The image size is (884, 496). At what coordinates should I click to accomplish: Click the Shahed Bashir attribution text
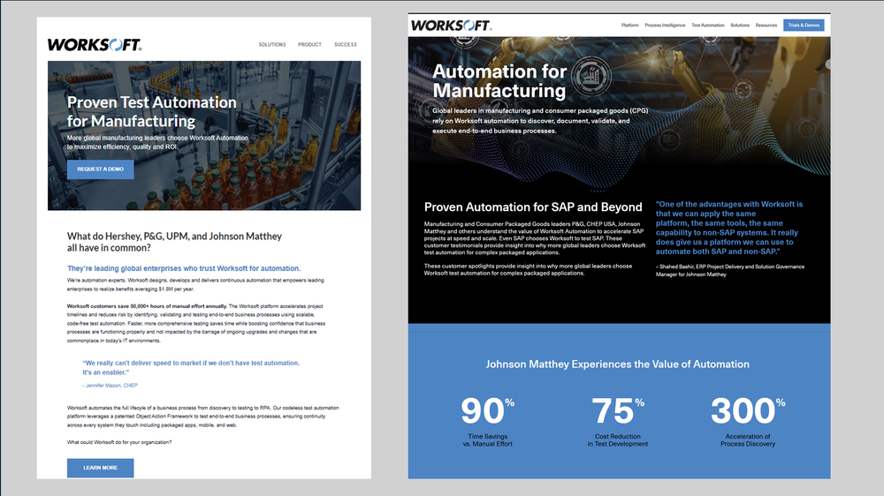tap(730, 271)
